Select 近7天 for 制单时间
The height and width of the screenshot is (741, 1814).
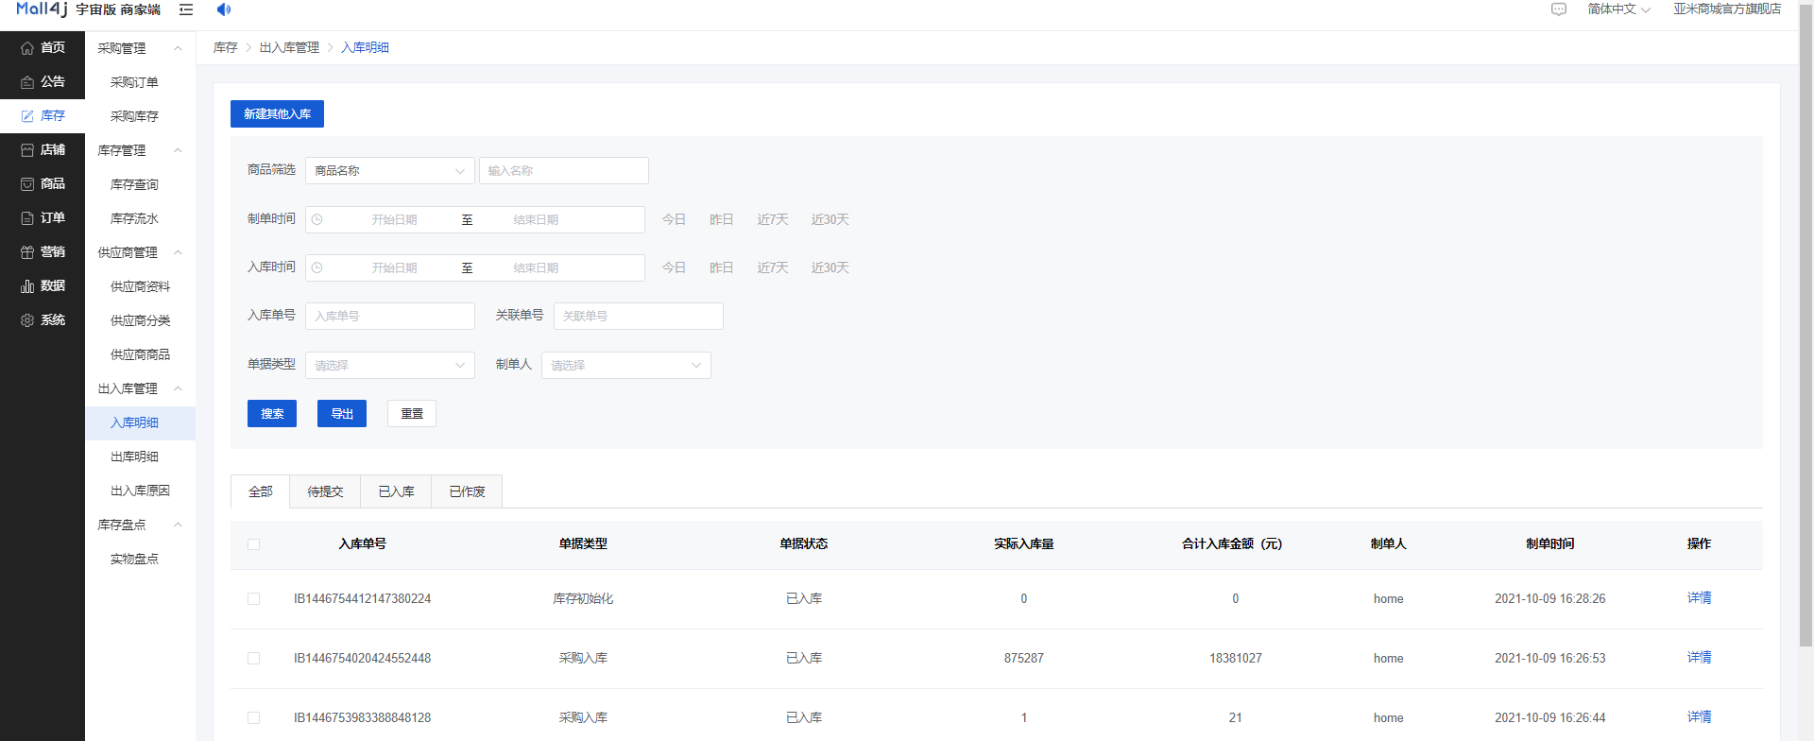[x=773, y=219]
